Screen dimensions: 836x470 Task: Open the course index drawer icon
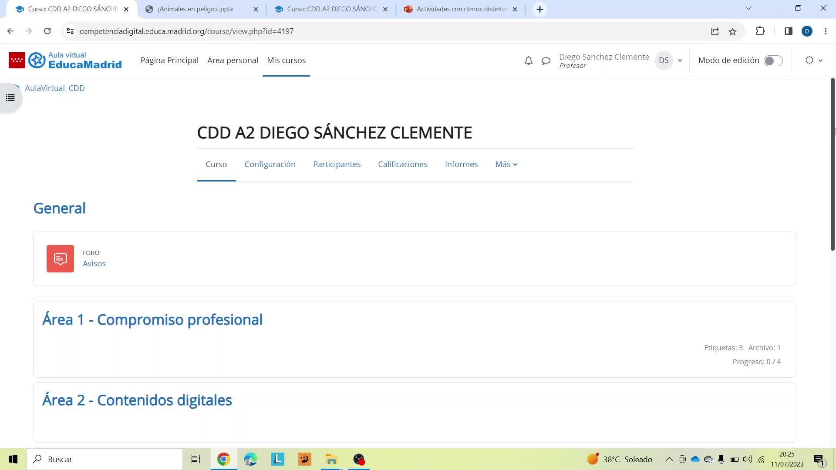pos(10,97)
